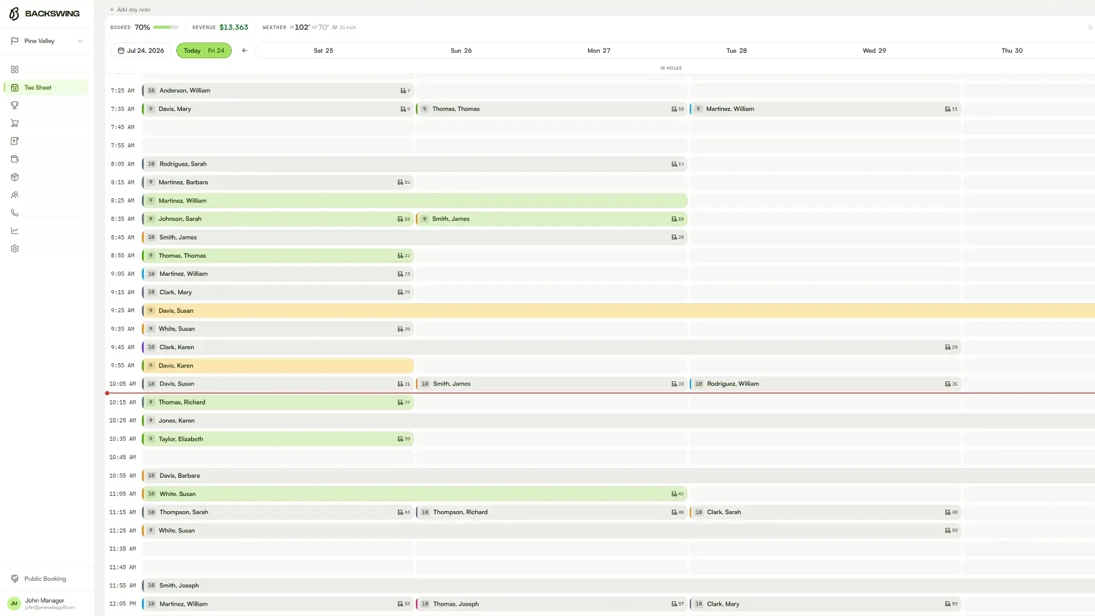Switch to Mon 27 day tab
Viewport: 1095px width, 616px height.
(x=598, y=51)
